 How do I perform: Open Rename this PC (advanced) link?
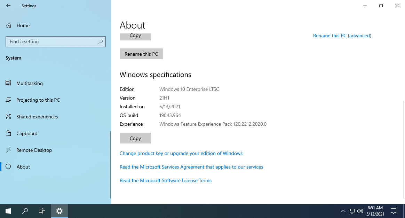pos(342,36)
